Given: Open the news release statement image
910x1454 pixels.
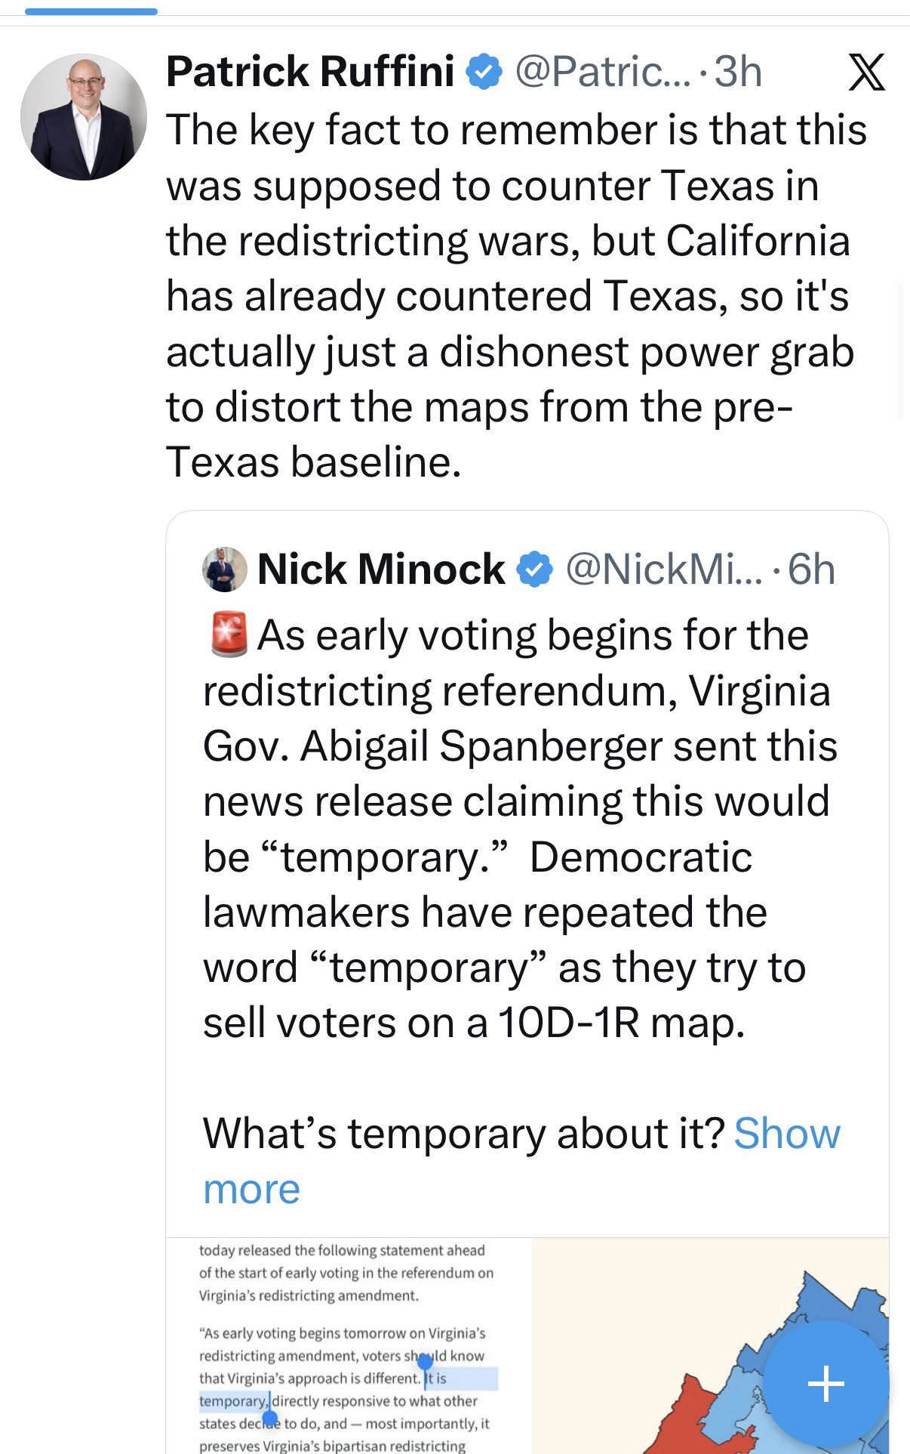Looking at the screenshot, I should (x=349, y=1344).
